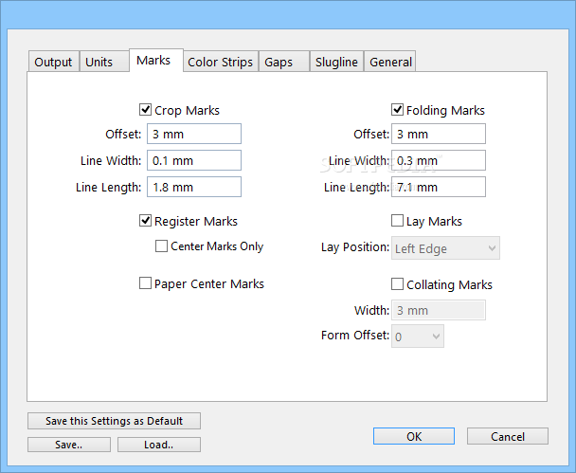
Task: Click Save this Settings as Default
Action: click(114, 421)
